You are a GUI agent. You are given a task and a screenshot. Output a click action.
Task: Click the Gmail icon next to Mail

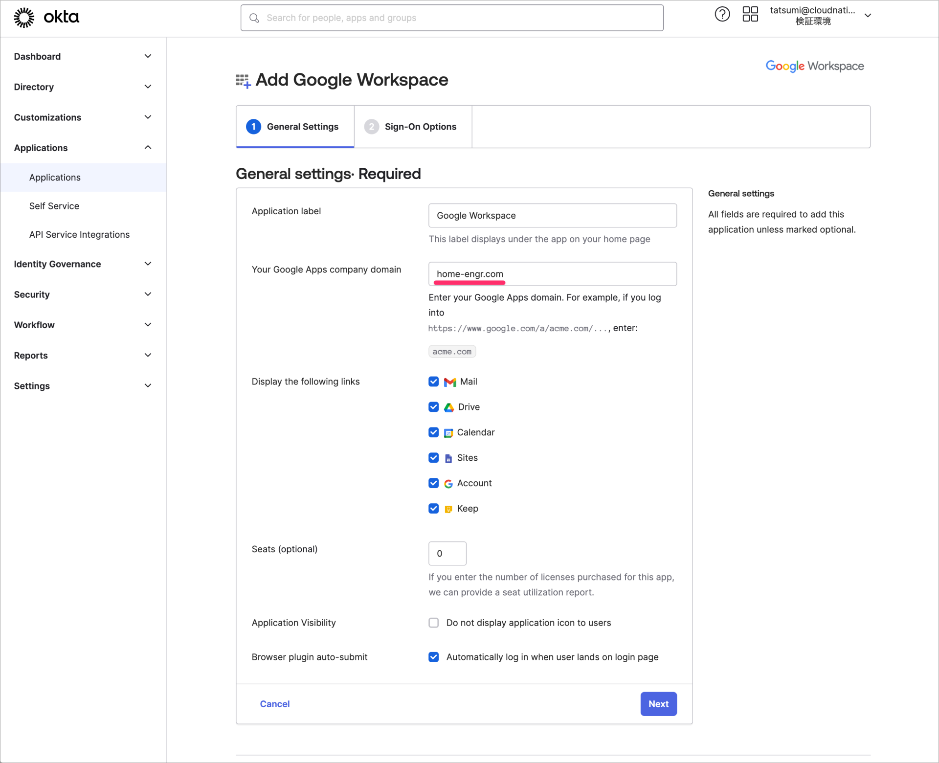click(449, 381)
